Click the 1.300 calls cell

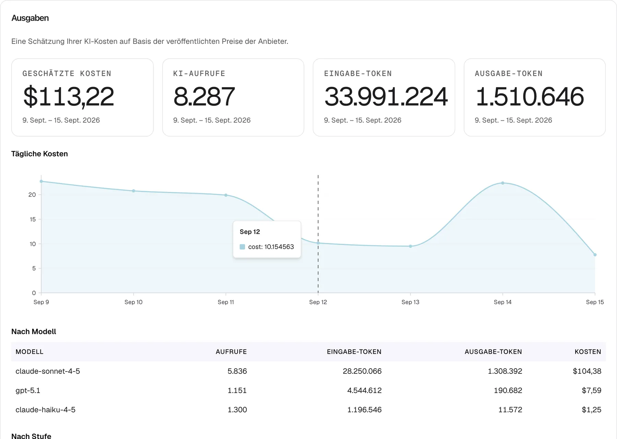(237, 410)
